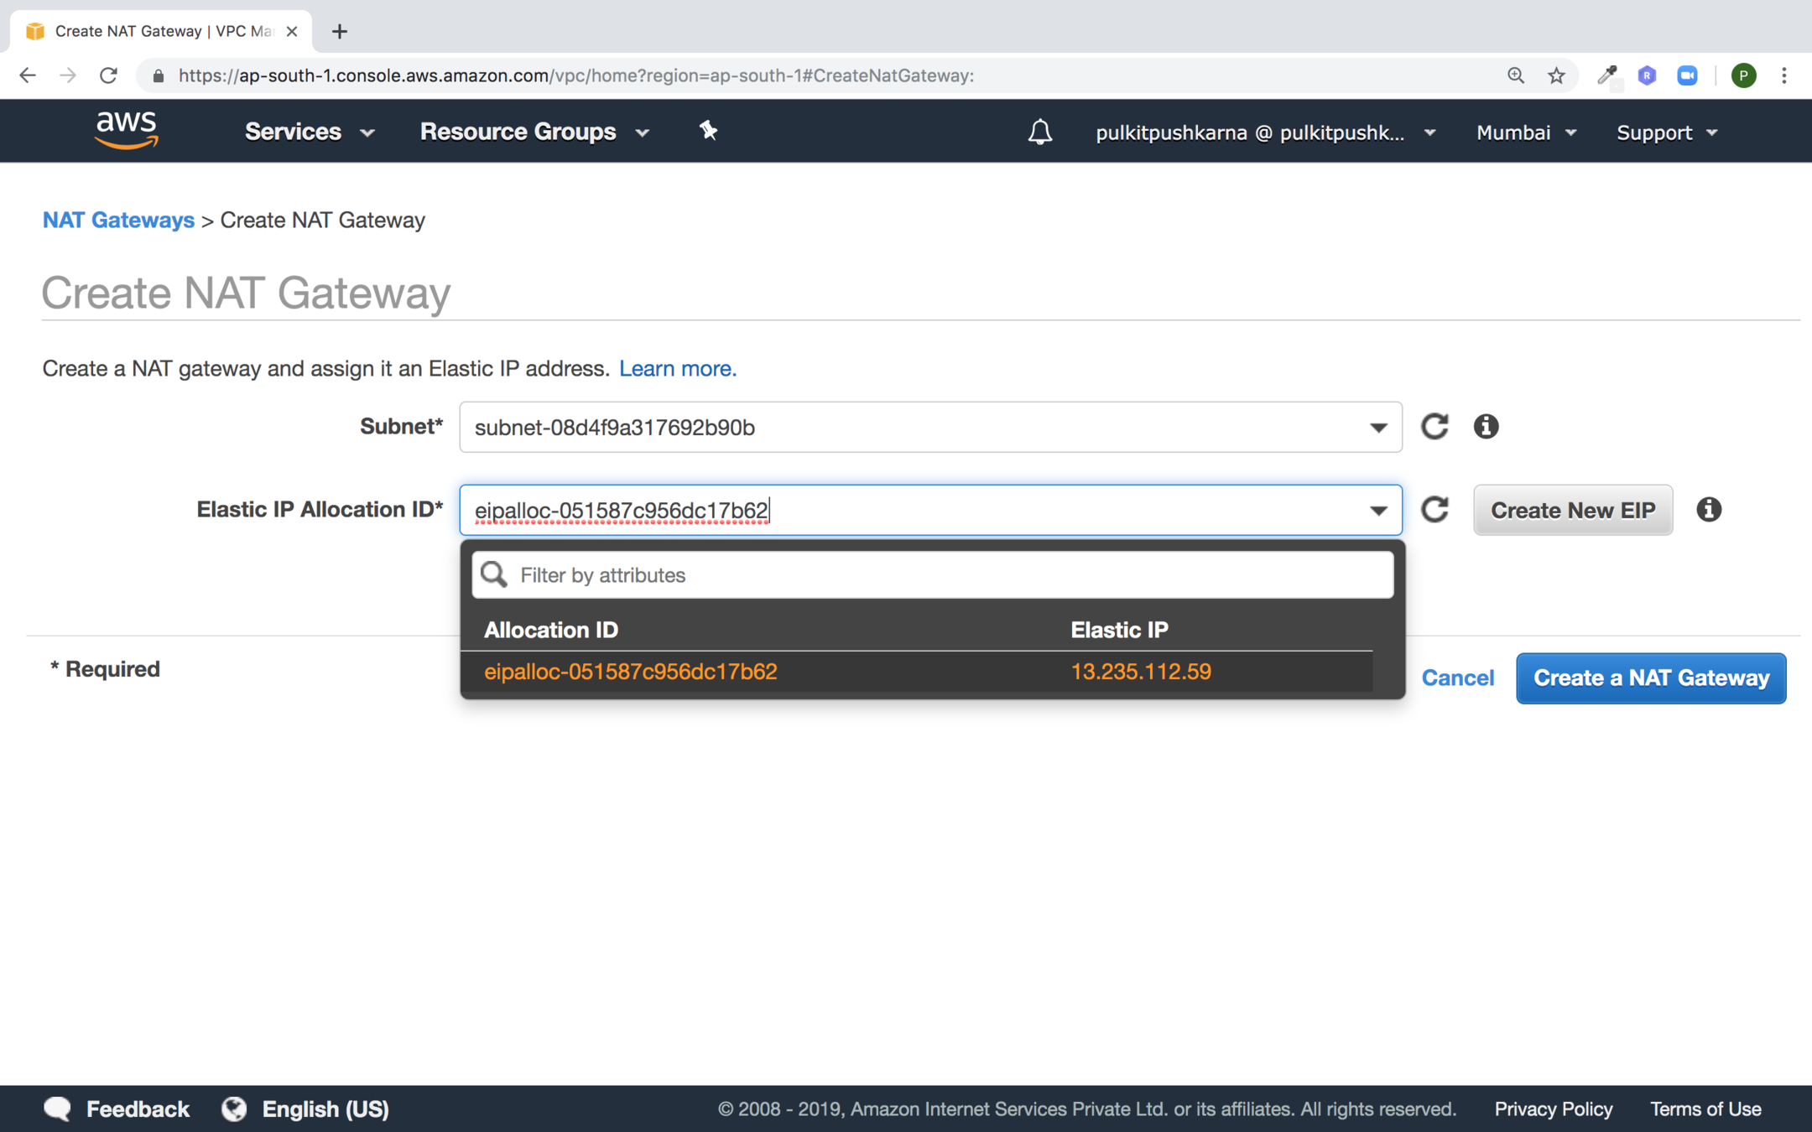This screenshot has width=1812, height=1132.
Task: Click the Feedback speech bubble icon
Action: 57,1109
